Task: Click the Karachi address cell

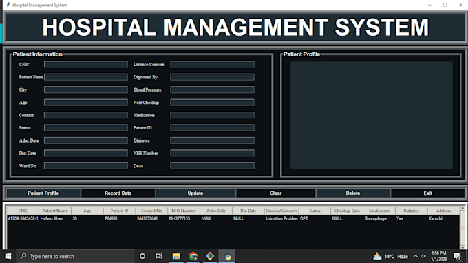Action: point(436,218)
